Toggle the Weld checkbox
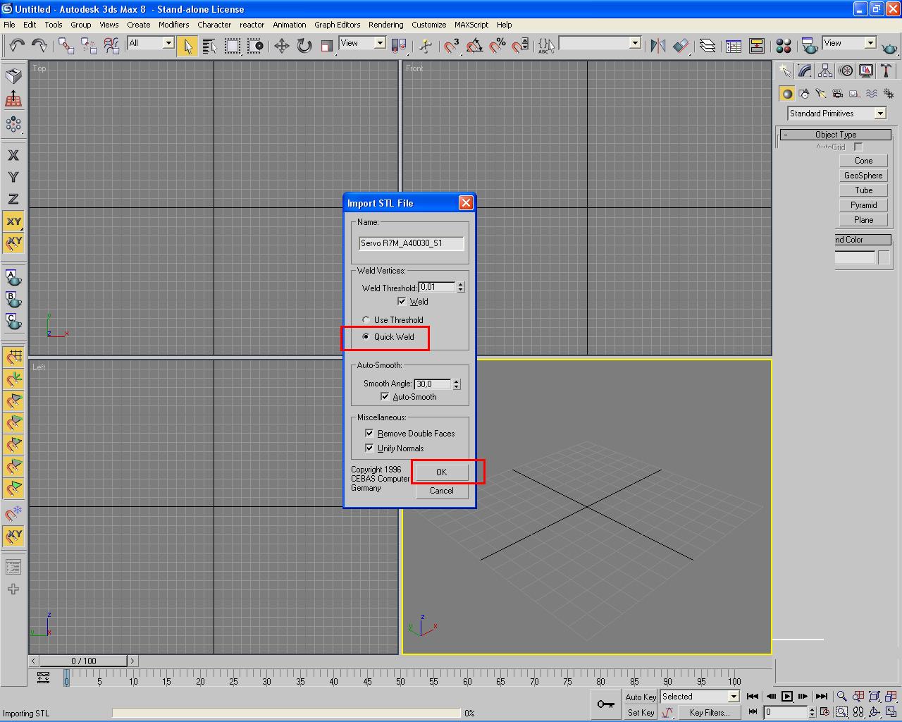This screenshot has height=722, width=902. [x=402, y=302]
